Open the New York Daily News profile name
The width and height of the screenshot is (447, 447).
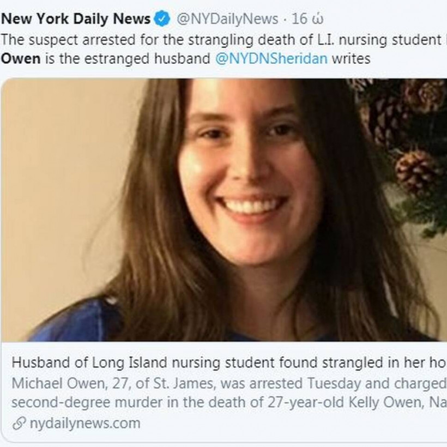pyautogui.click(x=76, y=19)
